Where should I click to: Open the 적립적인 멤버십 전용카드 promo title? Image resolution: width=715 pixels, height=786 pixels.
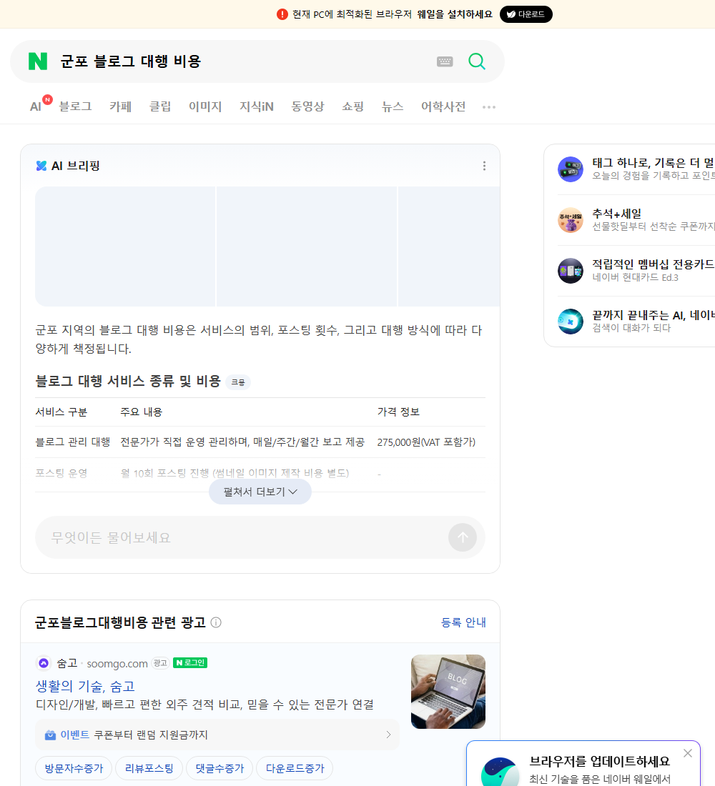coord(653,264)
